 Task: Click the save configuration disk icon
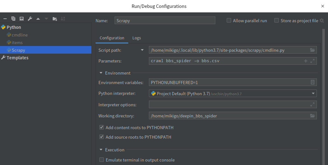click(x=22, y=19)
